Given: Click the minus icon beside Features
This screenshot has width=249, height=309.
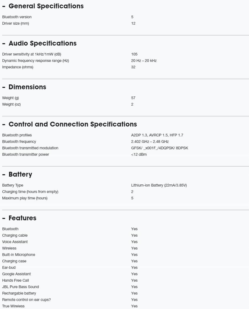Looking at the screenshot, I should (4, 218).
